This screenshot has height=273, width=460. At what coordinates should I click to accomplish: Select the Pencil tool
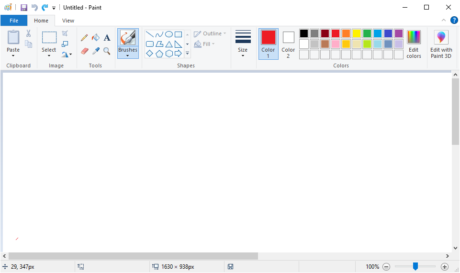[84, 38]
